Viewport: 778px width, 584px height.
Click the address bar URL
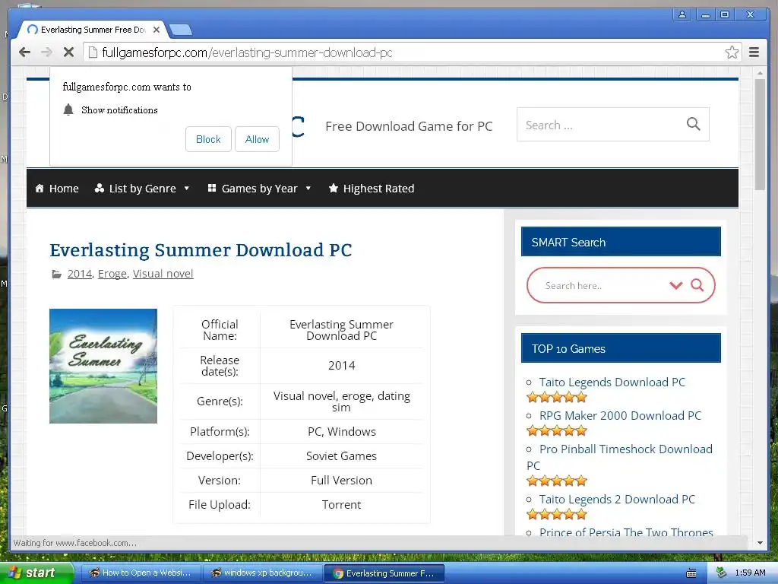click(247, 52)
